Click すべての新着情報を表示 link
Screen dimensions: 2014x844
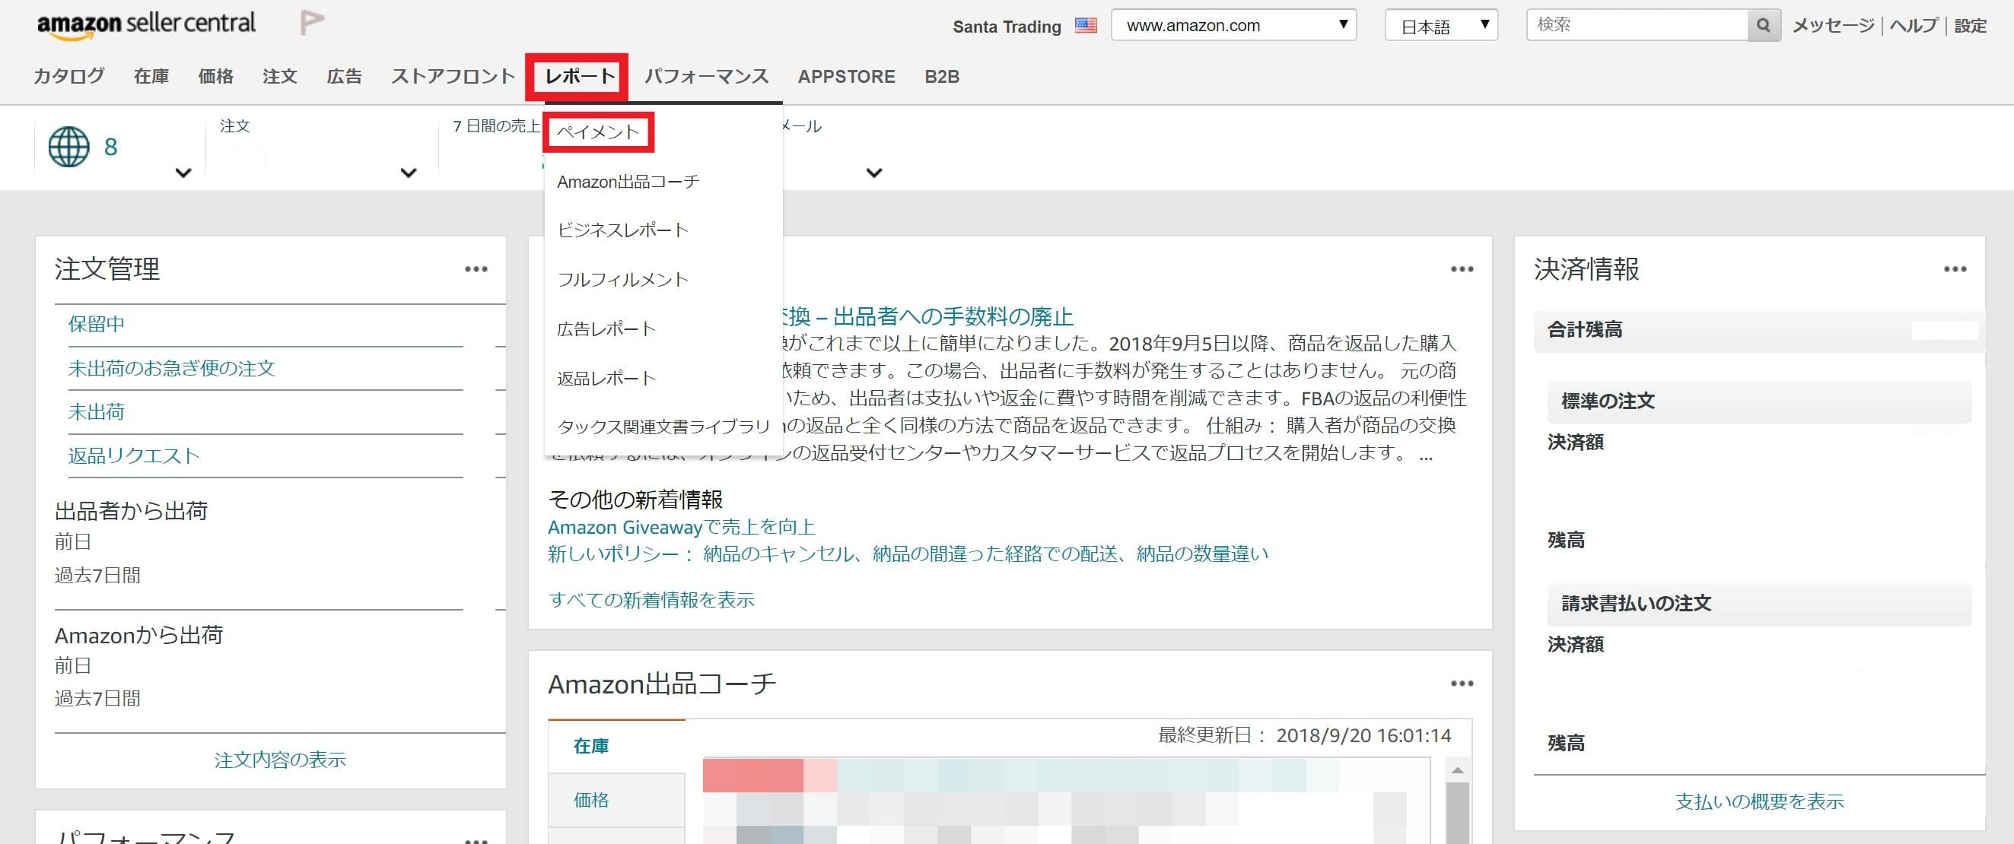click(651, 599)
